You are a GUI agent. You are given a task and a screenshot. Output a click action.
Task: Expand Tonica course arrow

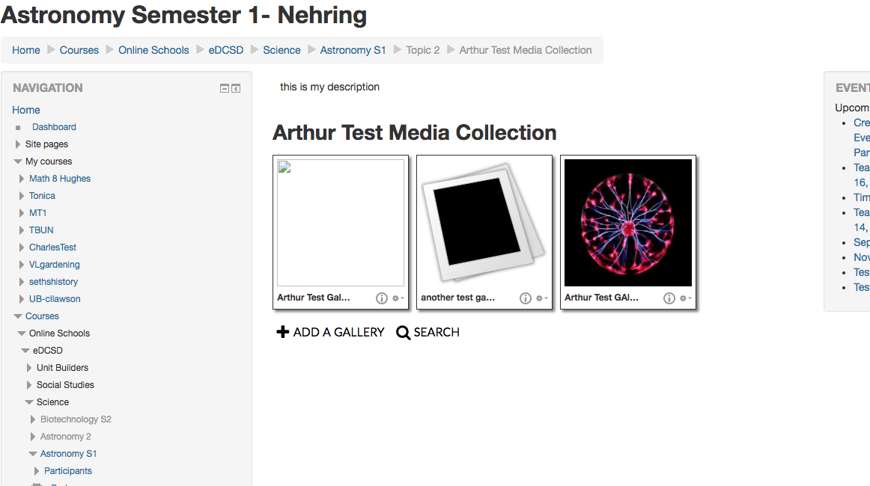[22, 196]
